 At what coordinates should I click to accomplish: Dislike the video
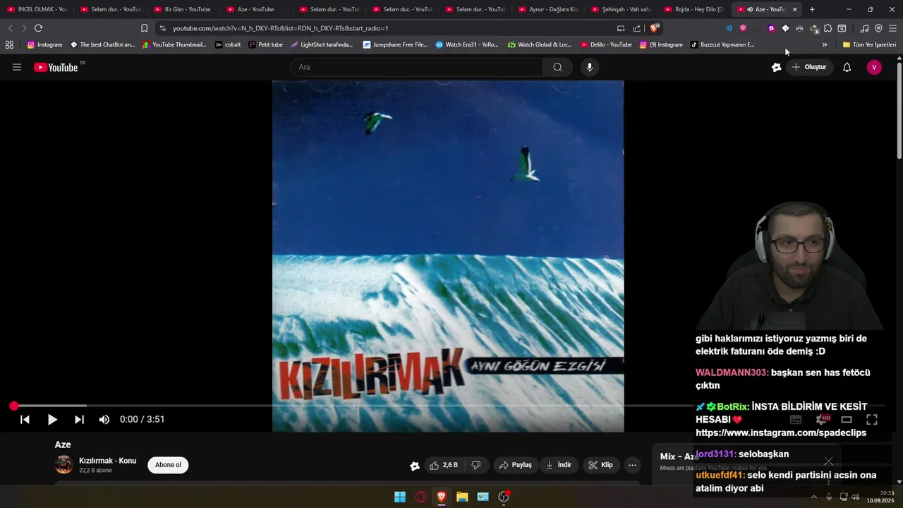tap(476, 465)
